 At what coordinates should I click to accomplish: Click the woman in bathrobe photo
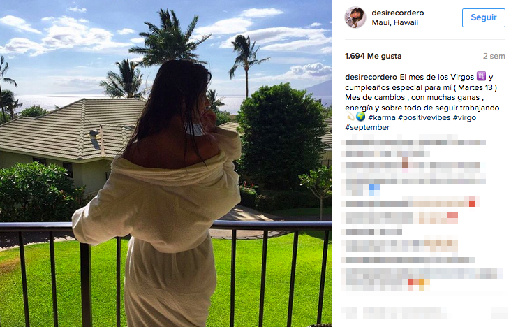tap(165, 163)
